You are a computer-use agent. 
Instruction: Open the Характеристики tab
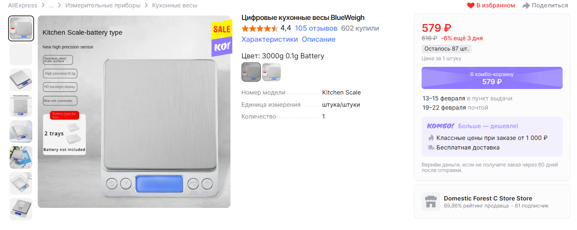[270, 40]
